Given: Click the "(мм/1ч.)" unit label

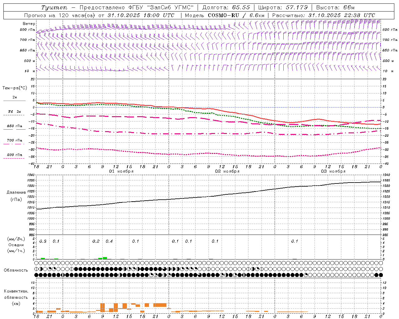Looking at the screenshot, I should (x=16, y=251).
